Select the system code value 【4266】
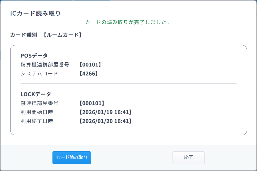The image size is (257, 171). pyautogui.click(x=89, y=74)
